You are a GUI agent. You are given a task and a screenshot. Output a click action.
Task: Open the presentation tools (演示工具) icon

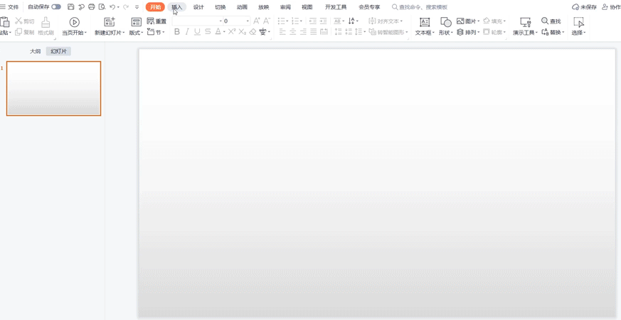(525, 22)
